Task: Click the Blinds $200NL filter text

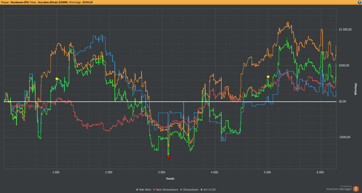Action: (x=58, y=2)
